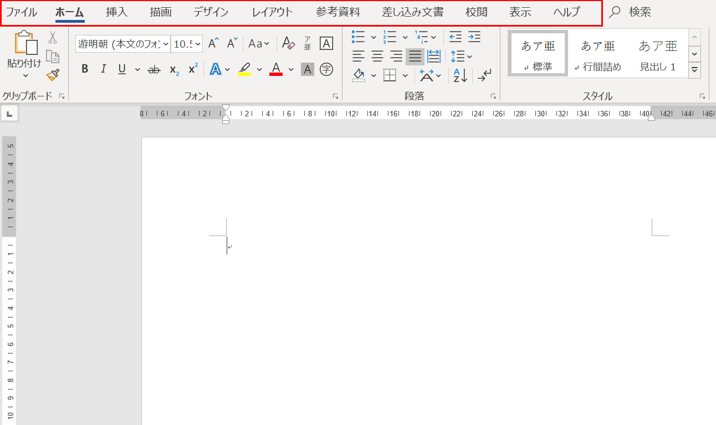Open the font color dropdown arrow
The width and height of the screenshot is (716, 425).
click(291, 70)
